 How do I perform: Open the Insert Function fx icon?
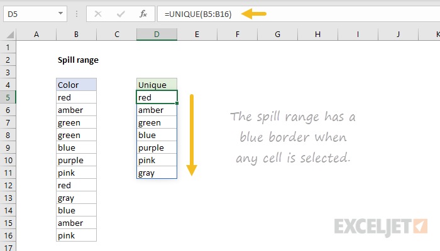(x=143, y=14)
